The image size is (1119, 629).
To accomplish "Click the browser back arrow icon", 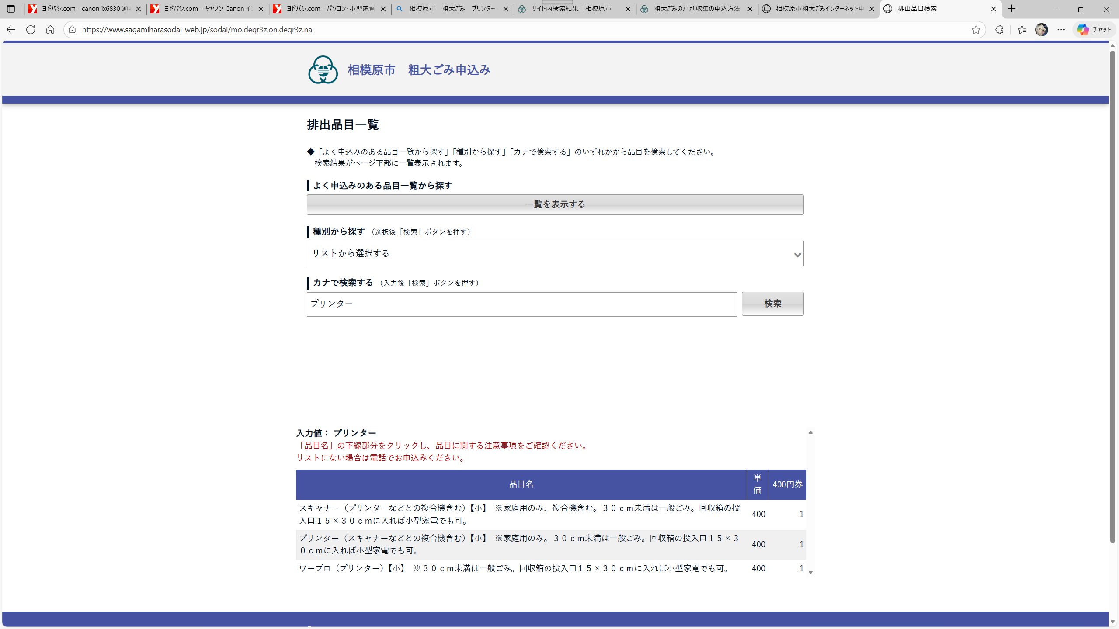I will click(11, 29).
